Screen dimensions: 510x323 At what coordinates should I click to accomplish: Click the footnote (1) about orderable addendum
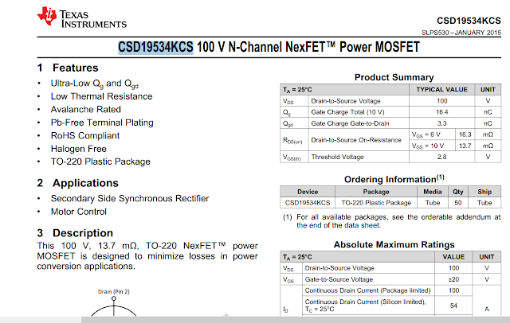coord(391,221)
